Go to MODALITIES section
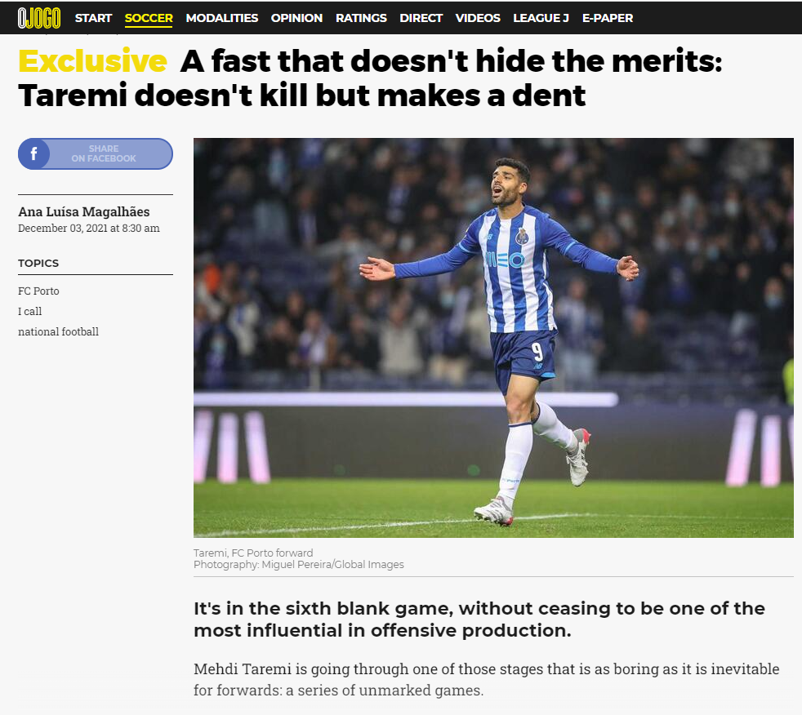The height and width of the screenshot is (715, 802). coord(222,18)
